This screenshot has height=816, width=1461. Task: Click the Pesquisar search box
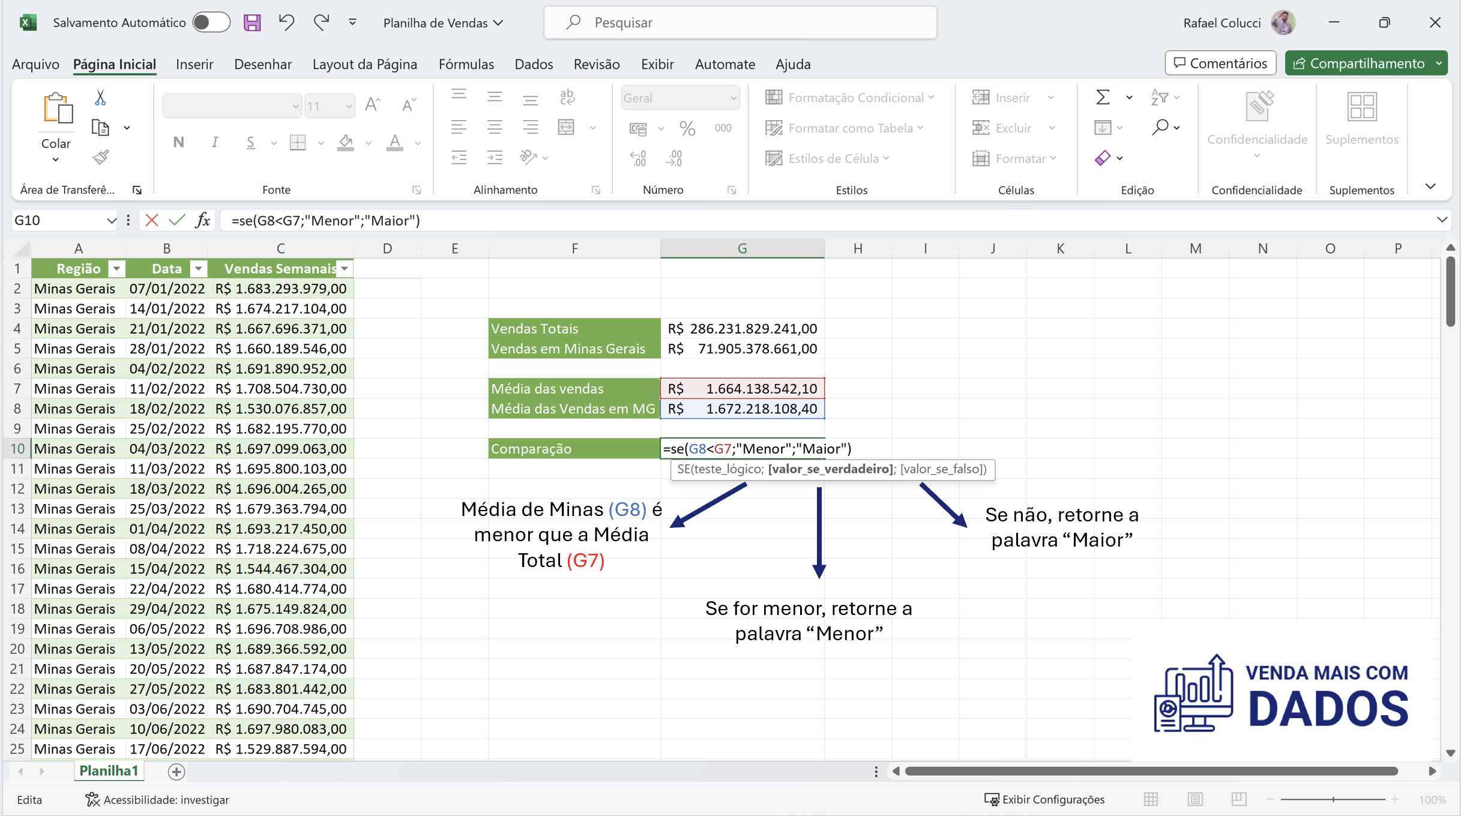(740, 23)
